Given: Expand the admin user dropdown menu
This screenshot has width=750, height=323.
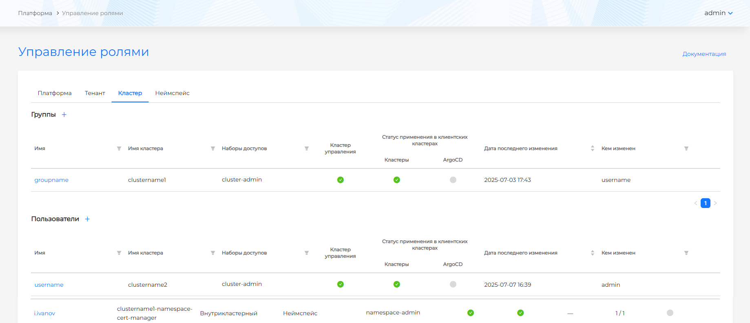Looking at the screenshot, I should 718,13.
